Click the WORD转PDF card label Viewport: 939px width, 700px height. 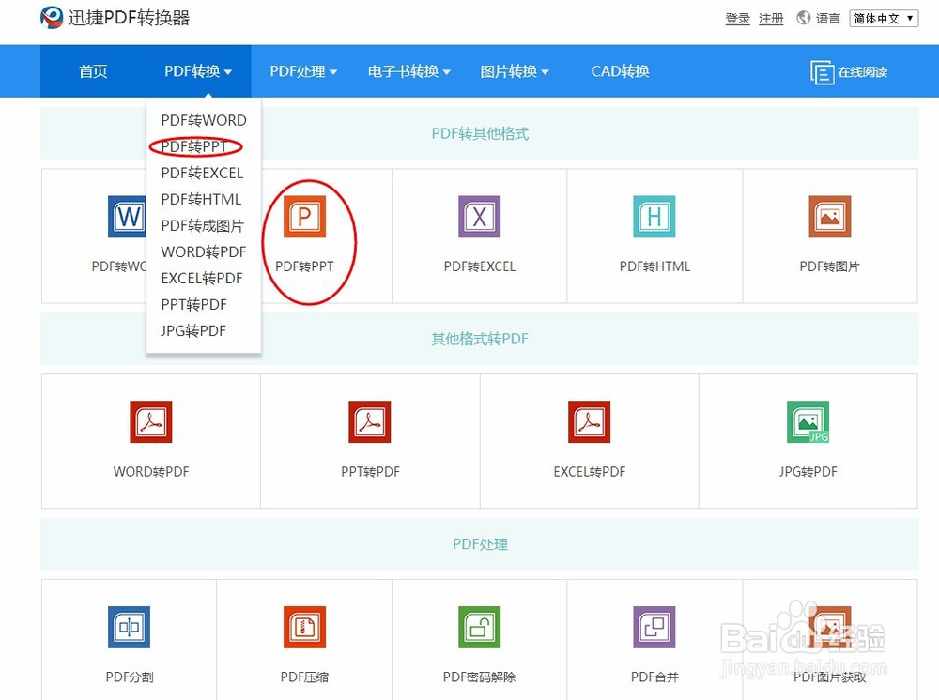151,471
